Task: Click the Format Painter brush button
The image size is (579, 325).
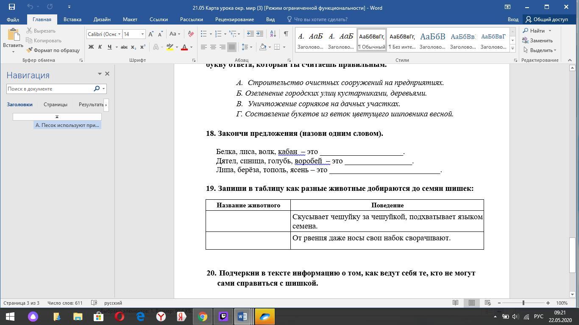Action: [53, 50]
